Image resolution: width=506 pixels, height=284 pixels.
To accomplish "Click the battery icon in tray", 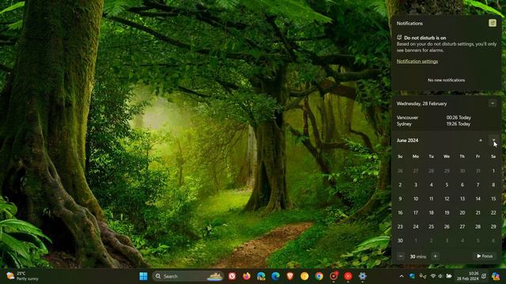I will [x=449, y=276].
